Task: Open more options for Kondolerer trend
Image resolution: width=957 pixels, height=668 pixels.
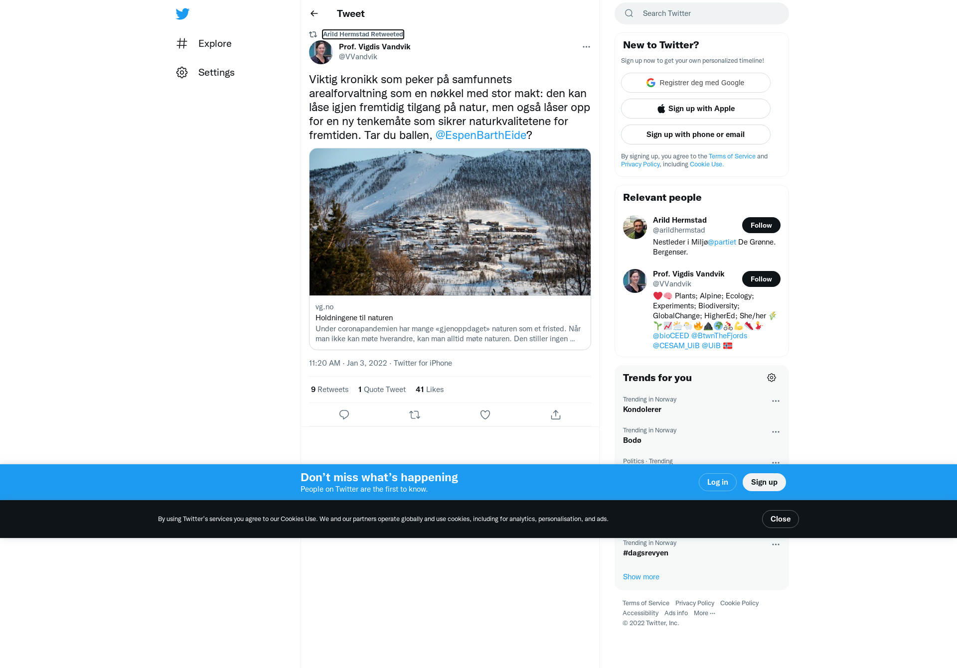Action: point(776,401)
